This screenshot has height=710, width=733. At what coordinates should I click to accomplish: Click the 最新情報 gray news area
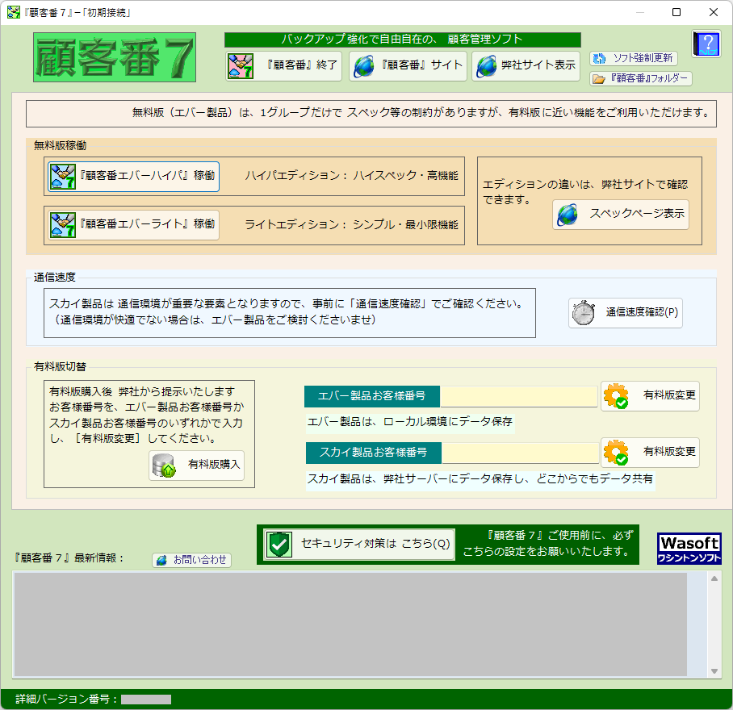pyautogui.click(x=350, y=624)
